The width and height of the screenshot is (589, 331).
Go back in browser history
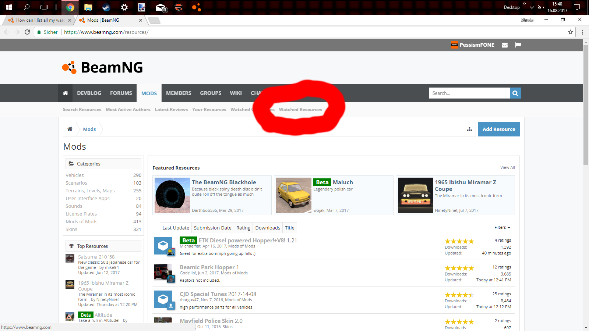[x=7, y=32]
